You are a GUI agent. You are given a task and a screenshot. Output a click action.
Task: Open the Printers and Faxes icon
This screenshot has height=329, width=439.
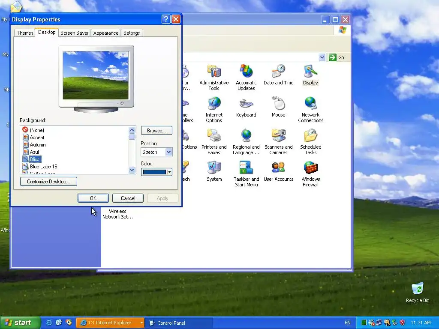(214, 141)
